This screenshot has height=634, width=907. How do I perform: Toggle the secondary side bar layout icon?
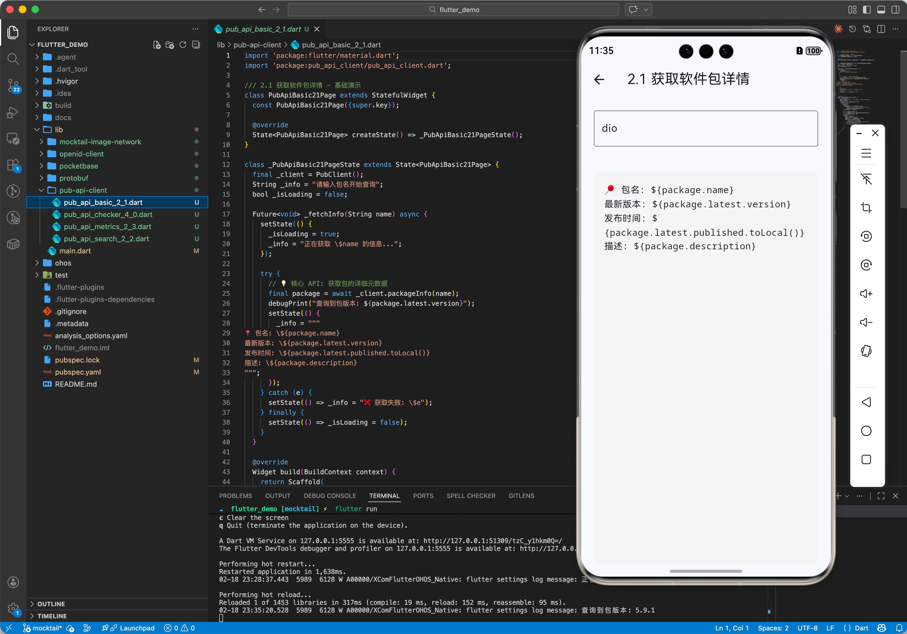(x=895, y=9)
